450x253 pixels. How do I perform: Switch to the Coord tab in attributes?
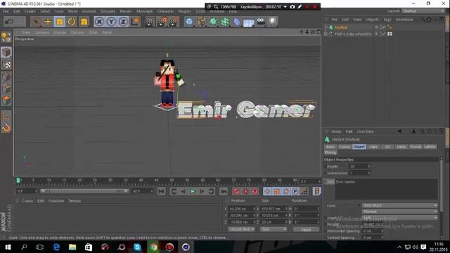click(345, 147)
